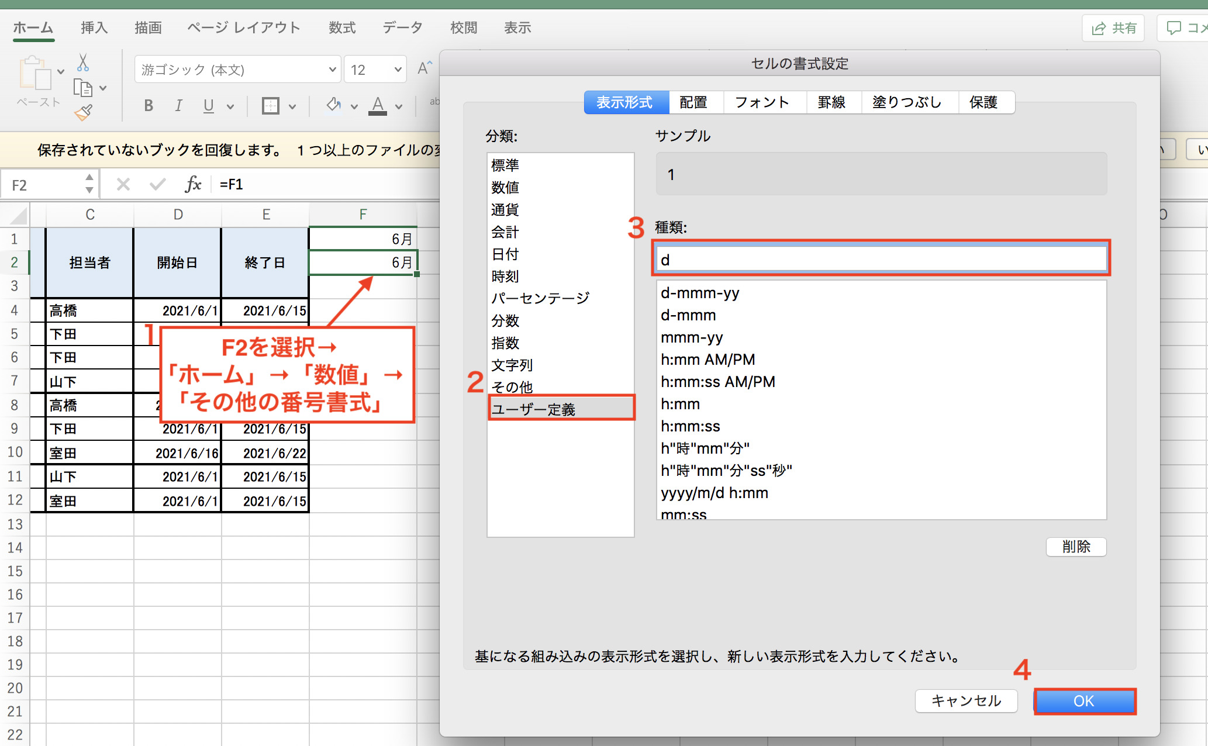Select 数値 in the category list
Screen dimensions: 1208x746
tap(560, 188)
